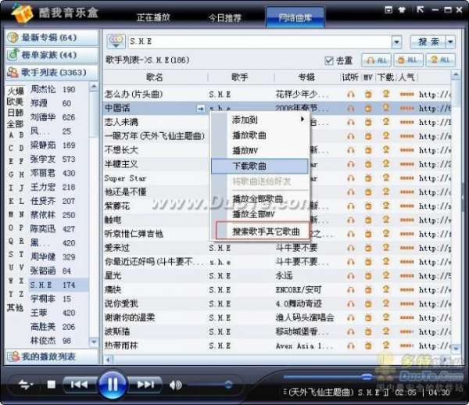Click listen-all headphone ALL button
This screenshot has width=469, height=405.
[x=377, y=60]
